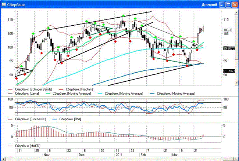Image resolution: width=239 pixels, height=161 pixels.
Task: Select the dark blue Moving Average legend entry
Action: [x=172, y=94]
